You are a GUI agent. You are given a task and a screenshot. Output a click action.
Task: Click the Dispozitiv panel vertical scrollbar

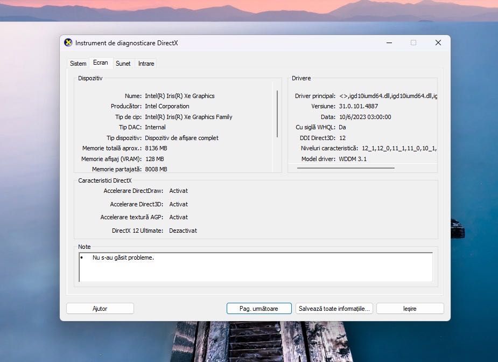click(277, 114)
